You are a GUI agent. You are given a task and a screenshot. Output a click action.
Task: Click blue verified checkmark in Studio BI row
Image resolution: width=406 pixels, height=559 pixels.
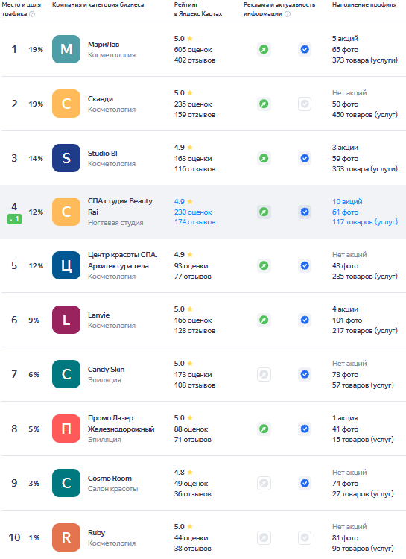(x=305, y=158)
